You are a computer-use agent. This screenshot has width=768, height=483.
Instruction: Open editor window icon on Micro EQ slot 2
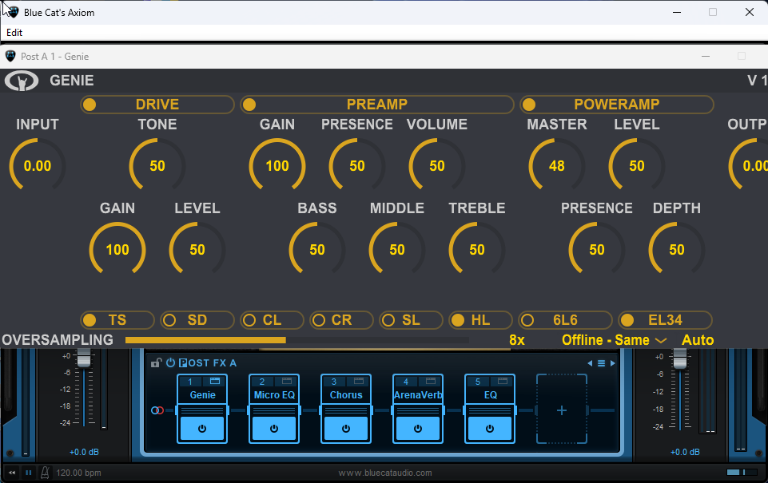[x=287, y=382]
